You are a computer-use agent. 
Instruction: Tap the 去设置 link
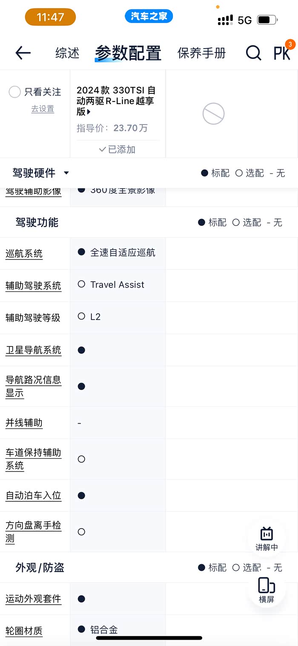43,109
